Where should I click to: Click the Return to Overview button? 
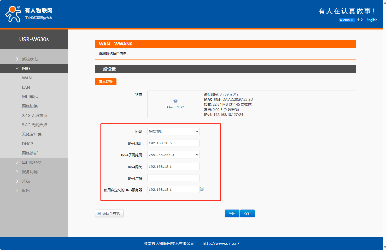109,213
